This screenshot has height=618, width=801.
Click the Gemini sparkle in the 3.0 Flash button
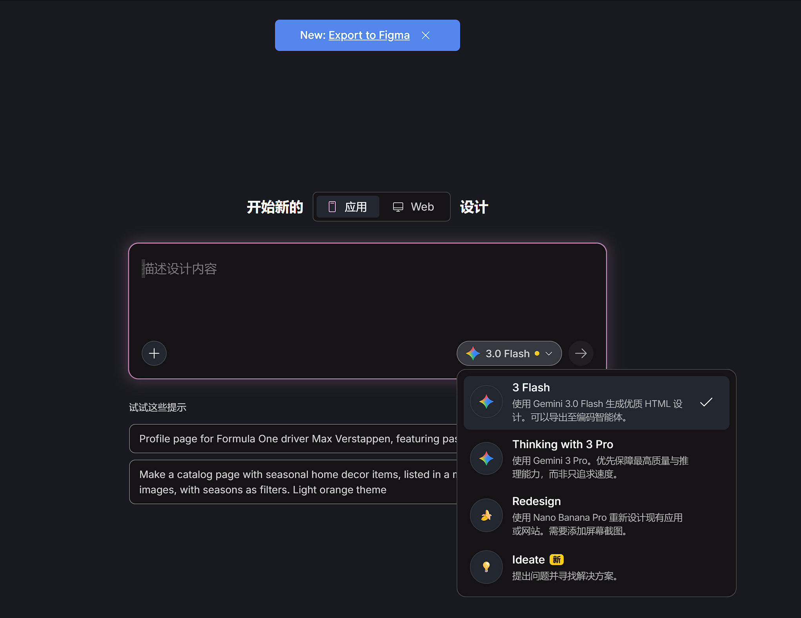(473, 353)
